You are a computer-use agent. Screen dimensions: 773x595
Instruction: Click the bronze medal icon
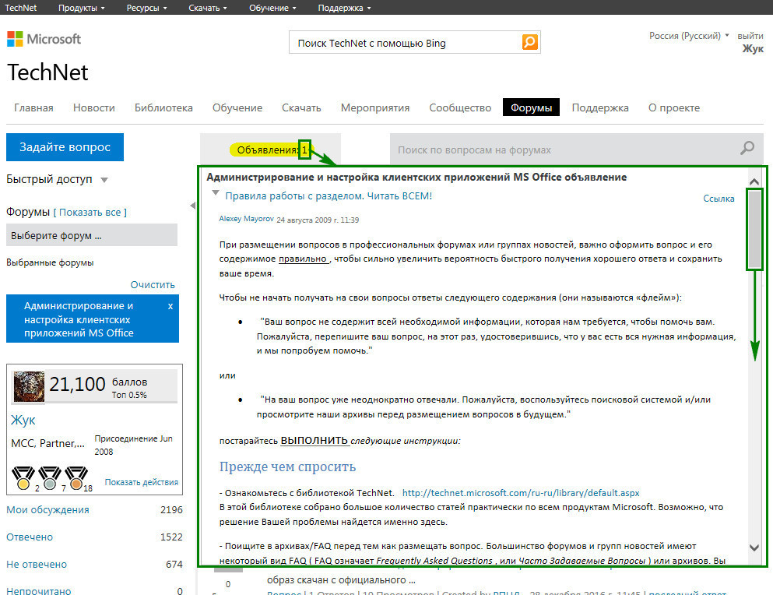pos(76,477)
